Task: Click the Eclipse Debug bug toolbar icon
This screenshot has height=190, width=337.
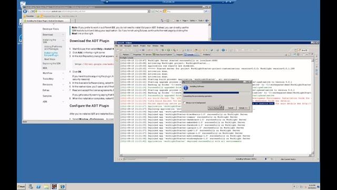Action: coord(163,50)
